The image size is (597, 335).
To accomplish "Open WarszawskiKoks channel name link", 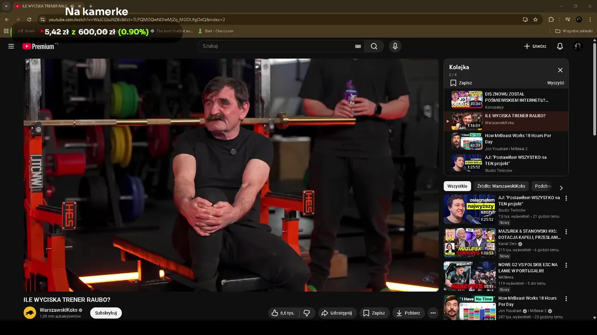I will (x=58, y=310).
